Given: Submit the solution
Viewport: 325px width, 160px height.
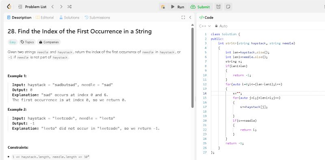Looking at the screenshot, I should 200,7.
